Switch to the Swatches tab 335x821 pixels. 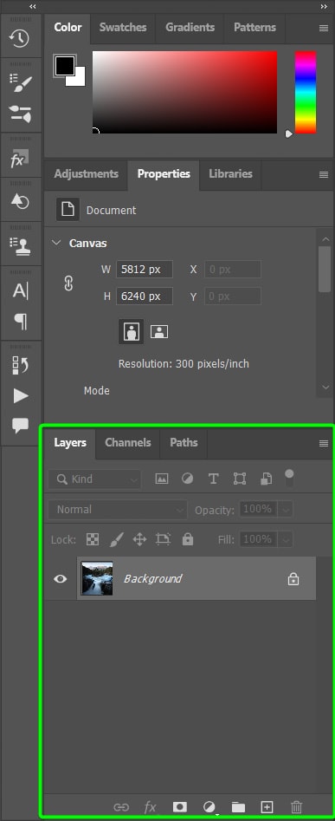pyautogui.click(x=123, y=27)
